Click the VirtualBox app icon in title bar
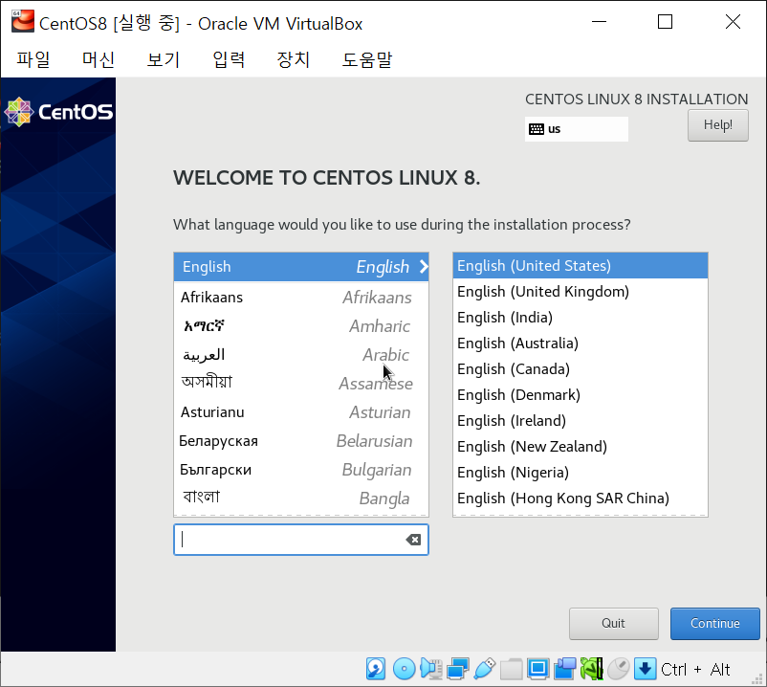This screenshot has height=687, width=767. click(x=23, y=22)
